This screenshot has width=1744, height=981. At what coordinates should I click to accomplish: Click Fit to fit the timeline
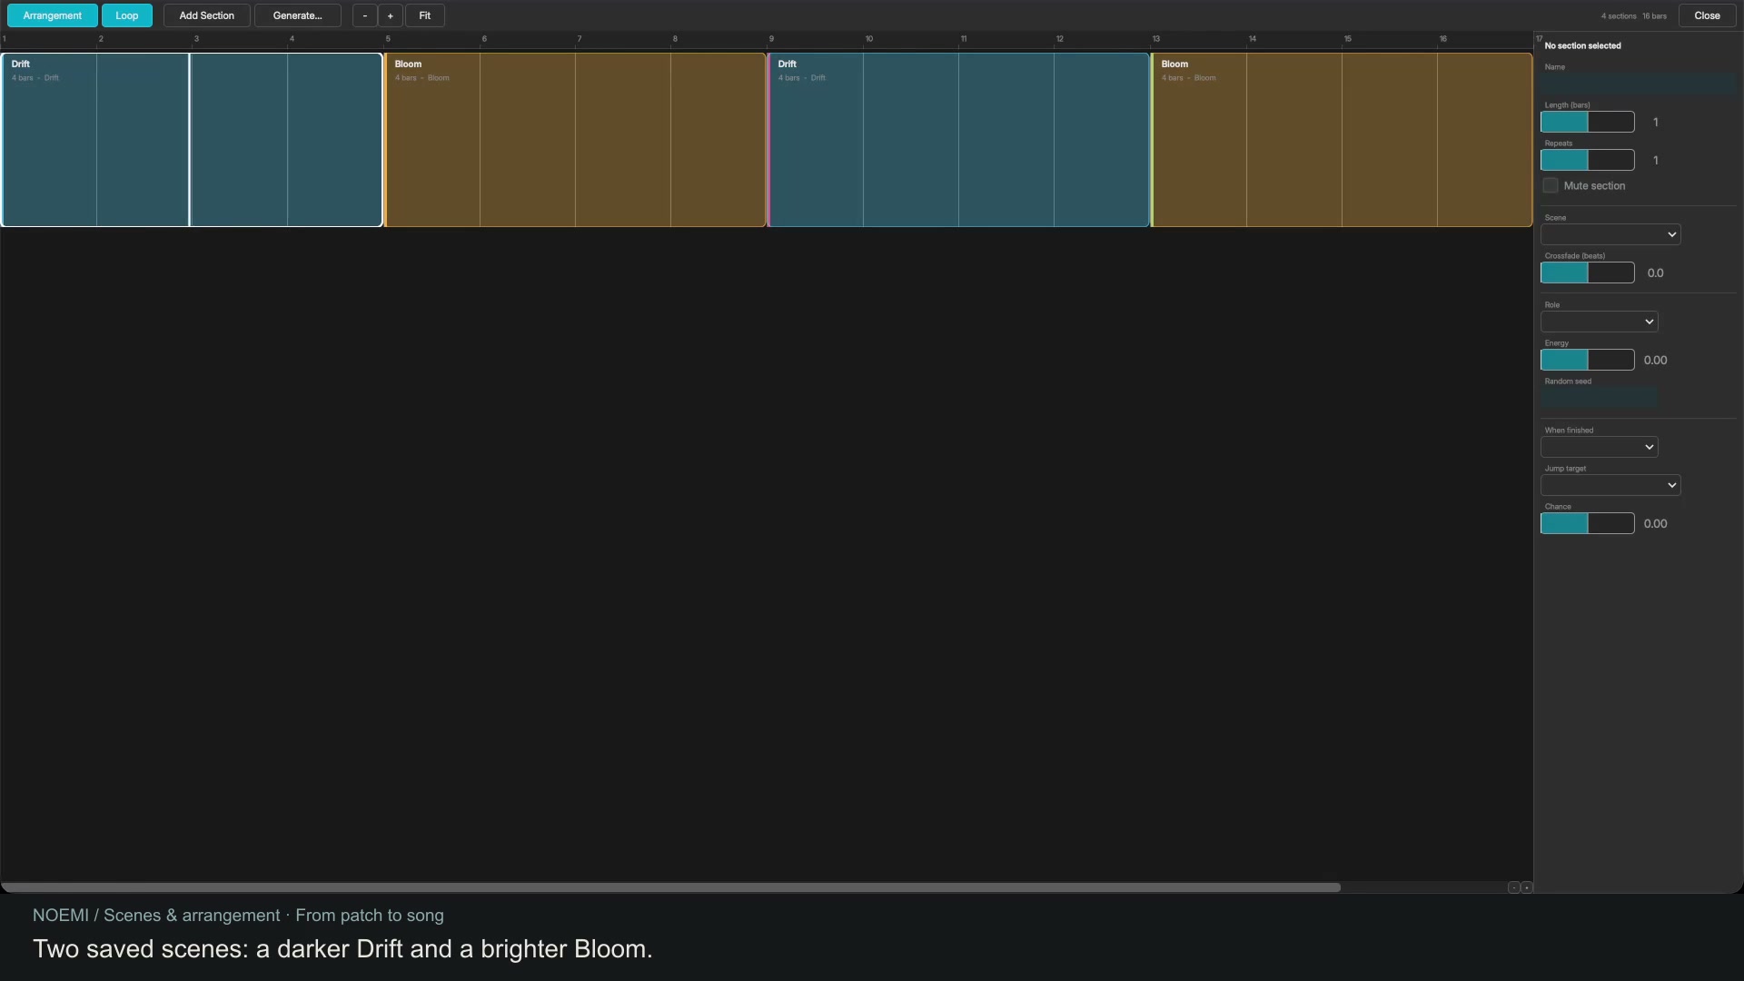pyautogui.click(x=424, y=15)
